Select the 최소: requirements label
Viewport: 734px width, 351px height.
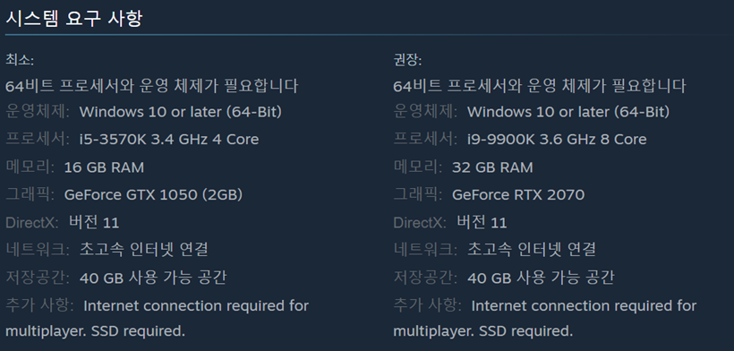(x=19, y=60)
